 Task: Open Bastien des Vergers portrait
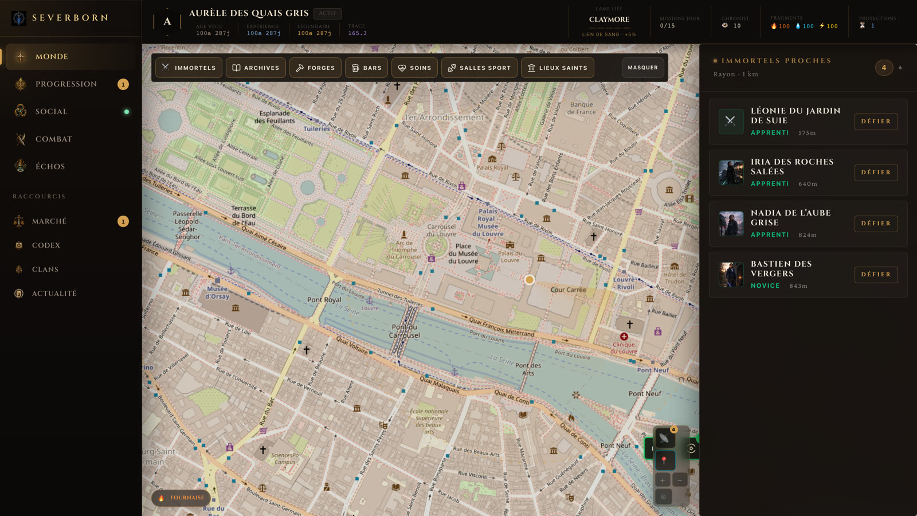[x=731, y=275]
